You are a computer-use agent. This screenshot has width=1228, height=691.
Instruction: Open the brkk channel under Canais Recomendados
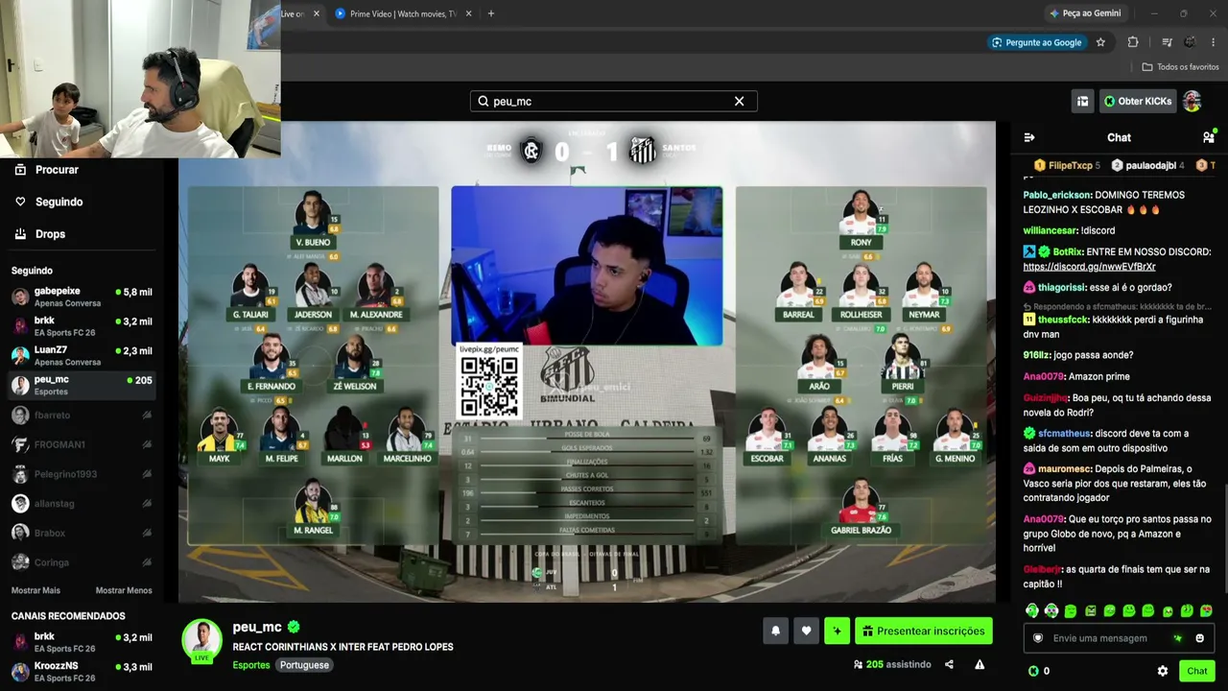pos(82,643)
